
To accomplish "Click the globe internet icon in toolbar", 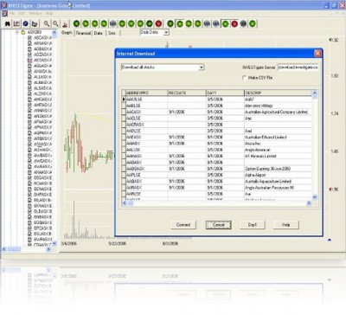I will click(x=25, y=23).
